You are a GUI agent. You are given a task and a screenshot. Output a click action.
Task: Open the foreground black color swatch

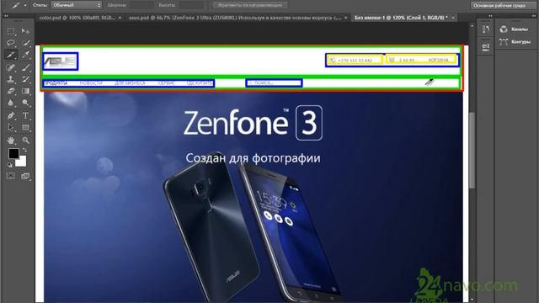coord(13,153)
